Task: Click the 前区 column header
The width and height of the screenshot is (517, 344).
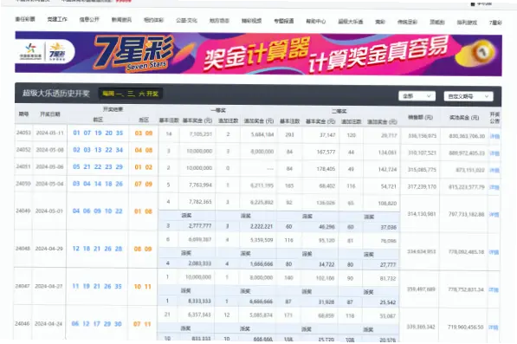Action: tap(98, 120)
